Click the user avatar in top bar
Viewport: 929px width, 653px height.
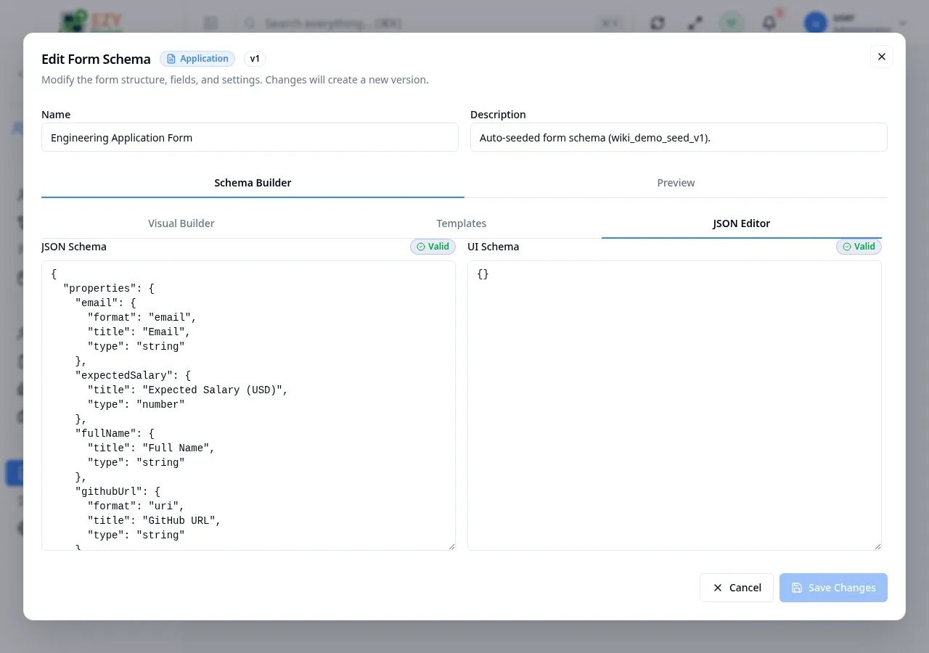point(816,23)
